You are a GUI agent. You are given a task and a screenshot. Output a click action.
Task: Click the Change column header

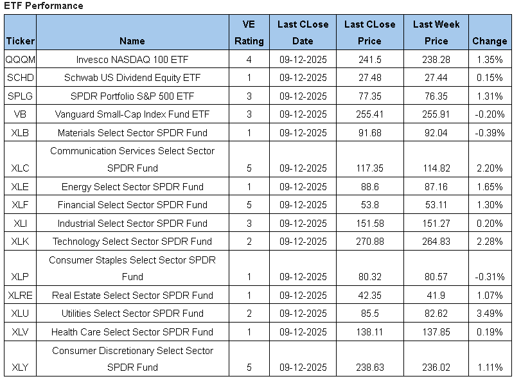tap(490, 41)
